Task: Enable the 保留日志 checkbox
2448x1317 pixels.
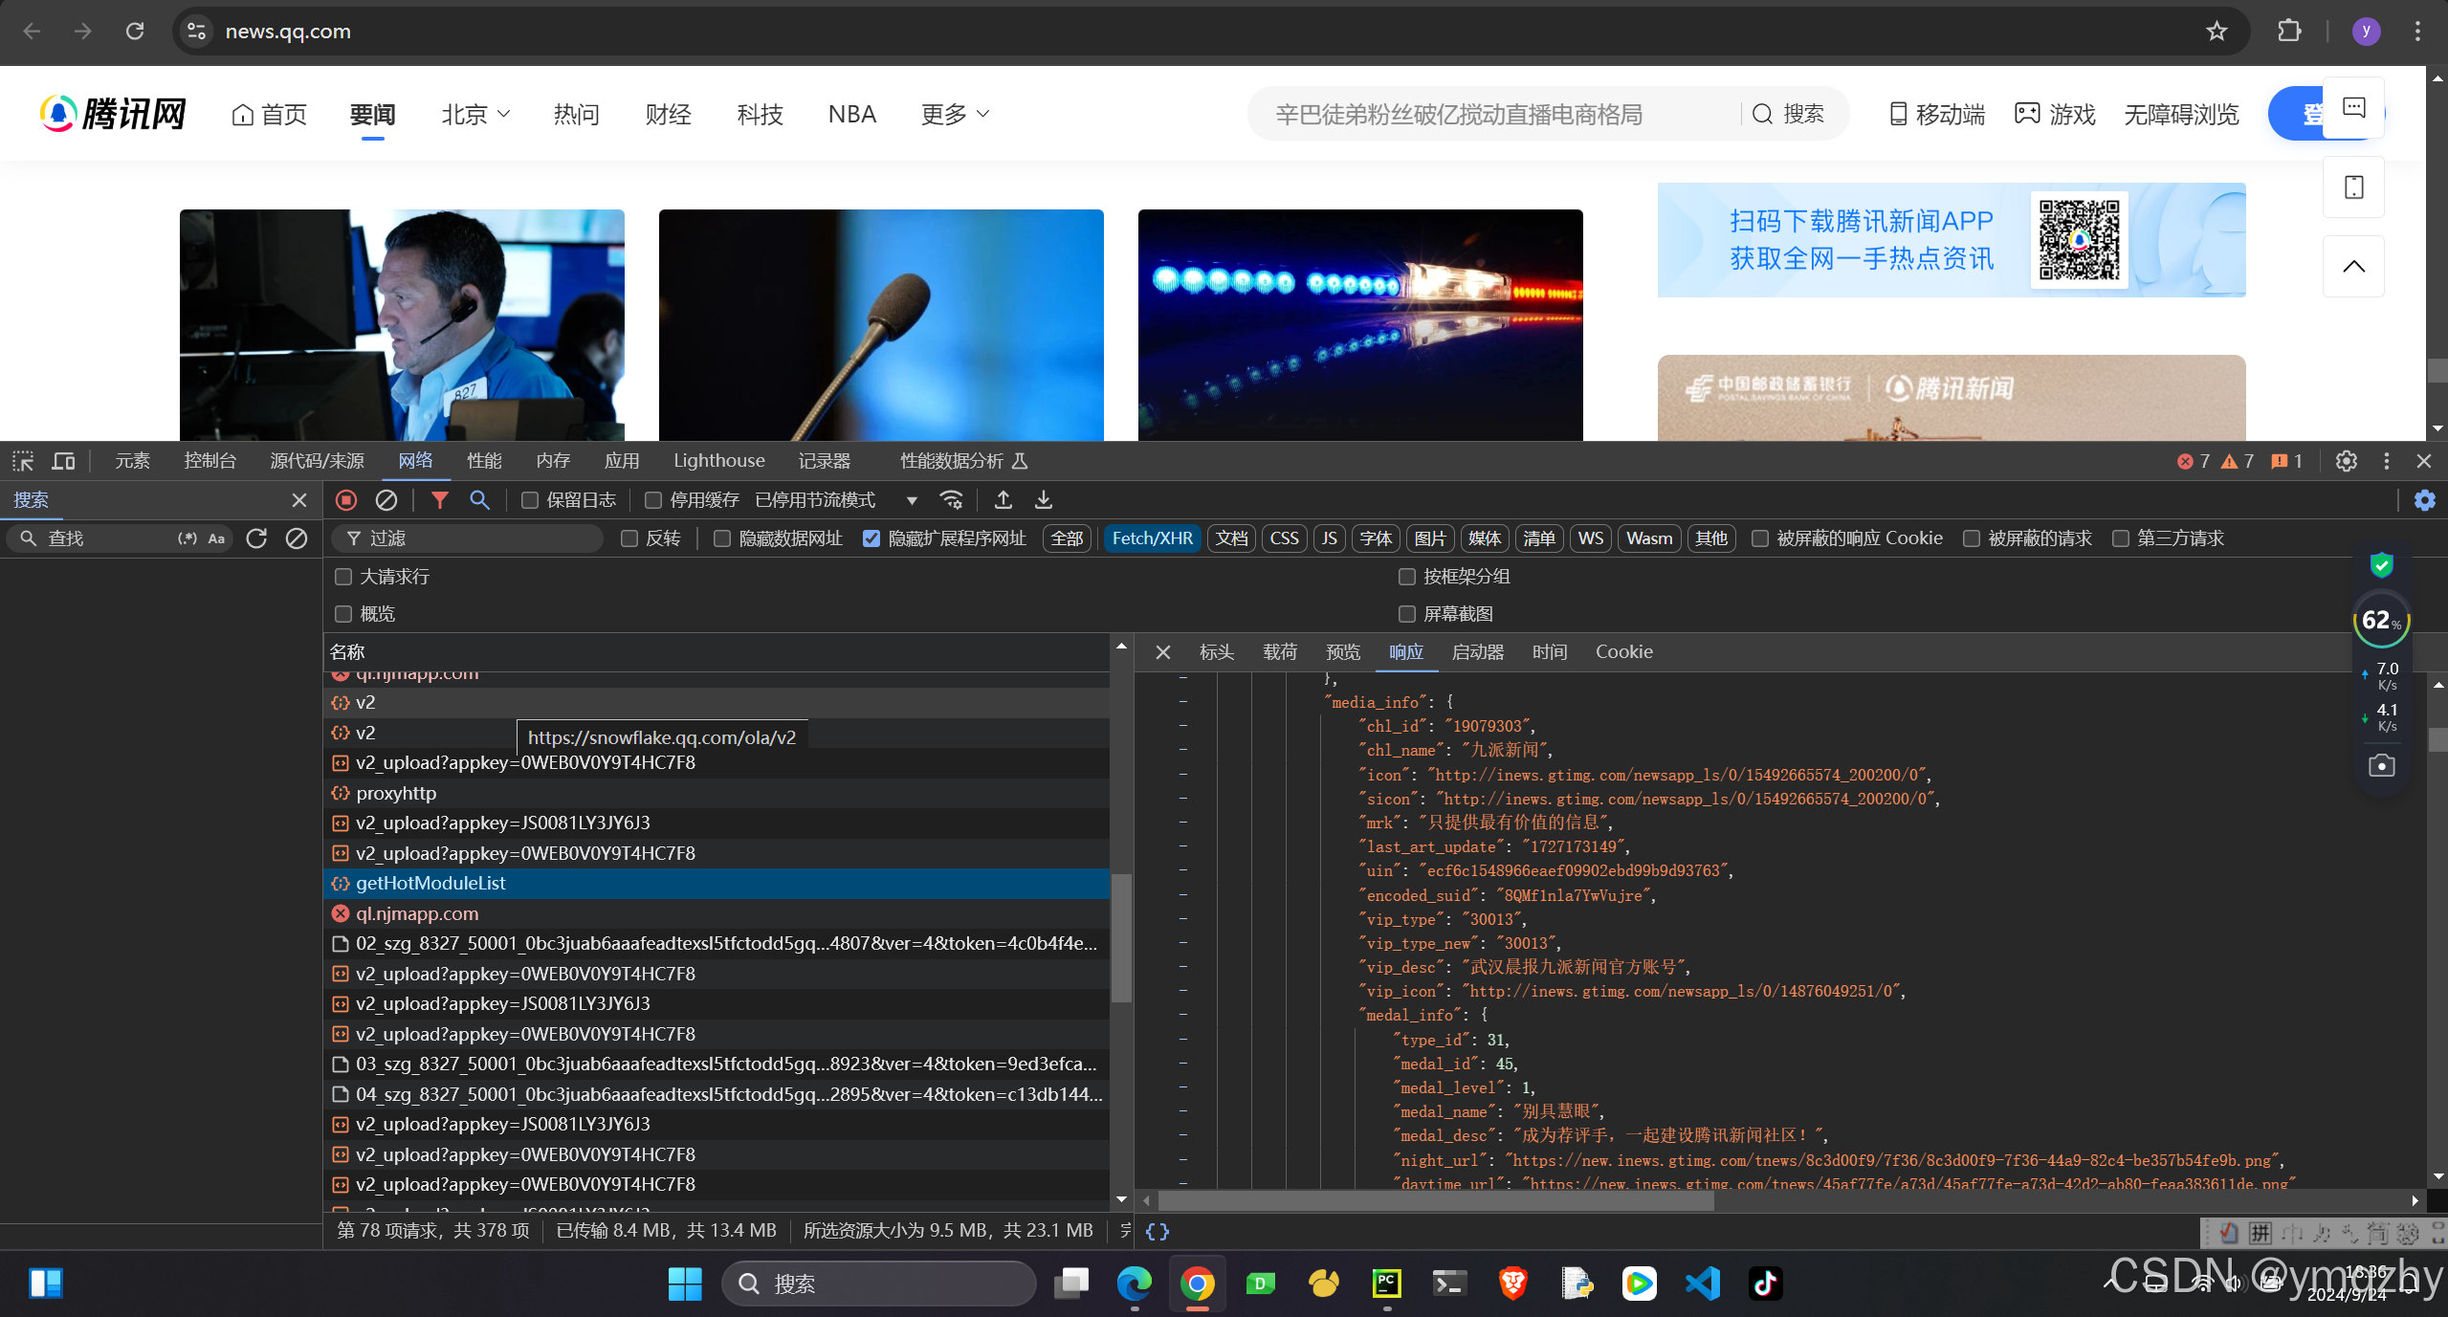Action: click(529, 500)
